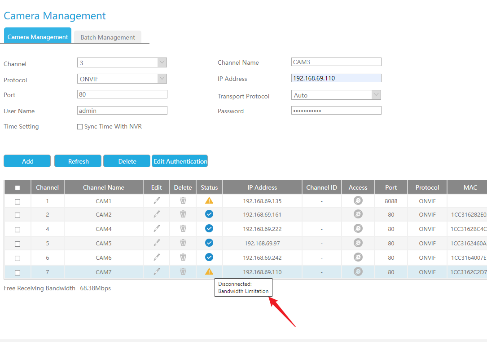Viewport: 487px width, 342px height.
Task: Click the Status column header
Action: pyautogui.click(x=209, y=187)
